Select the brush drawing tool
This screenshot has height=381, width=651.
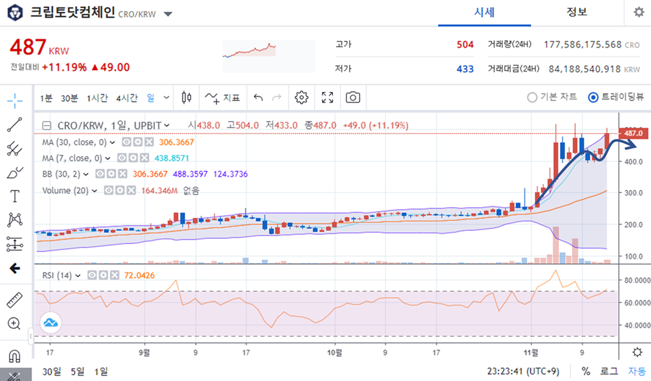coord(15,172)
